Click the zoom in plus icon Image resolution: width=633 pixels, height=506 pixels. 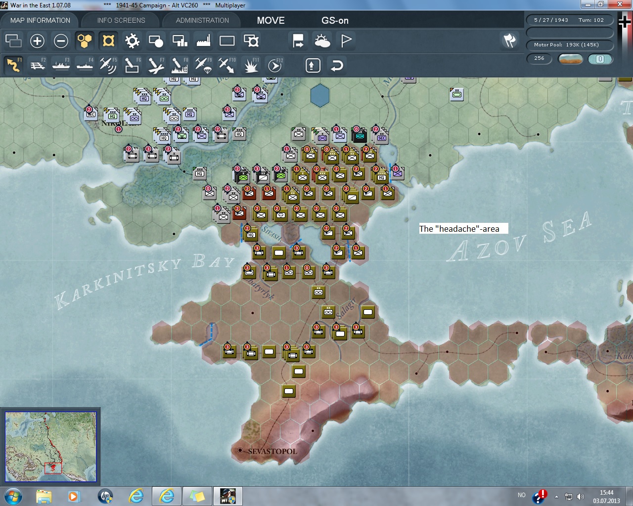37,41
